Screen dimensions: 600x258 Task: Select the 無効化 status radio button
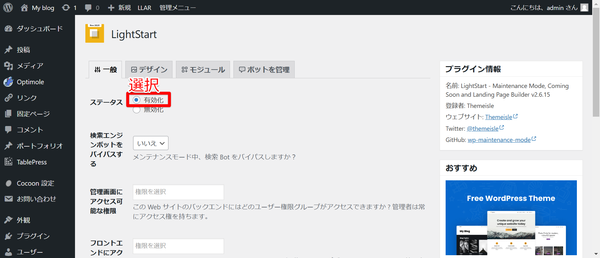(137, 110)
